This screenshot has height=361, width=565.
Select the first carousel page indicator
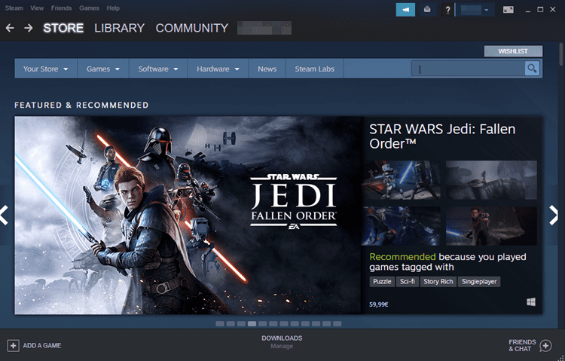[x=220, y=324]
